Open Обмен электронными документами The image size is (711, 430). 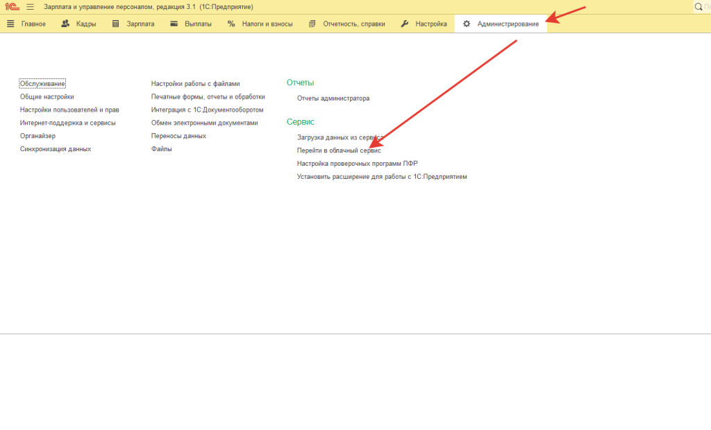(x=205, y=123)
